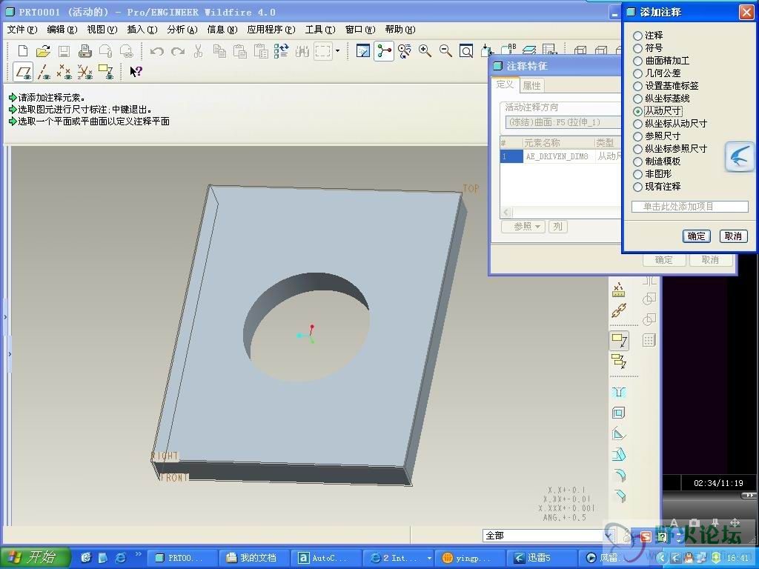This screenshot has height=569, width=759.
Task: Select the Shell tool icon
Action: tap(619, 413)
